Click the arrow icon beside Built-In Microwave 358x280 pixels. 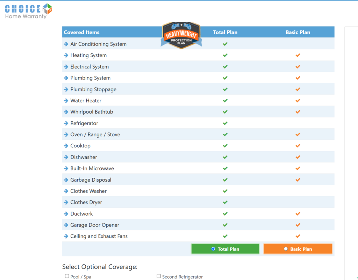[x=66, y=168]
